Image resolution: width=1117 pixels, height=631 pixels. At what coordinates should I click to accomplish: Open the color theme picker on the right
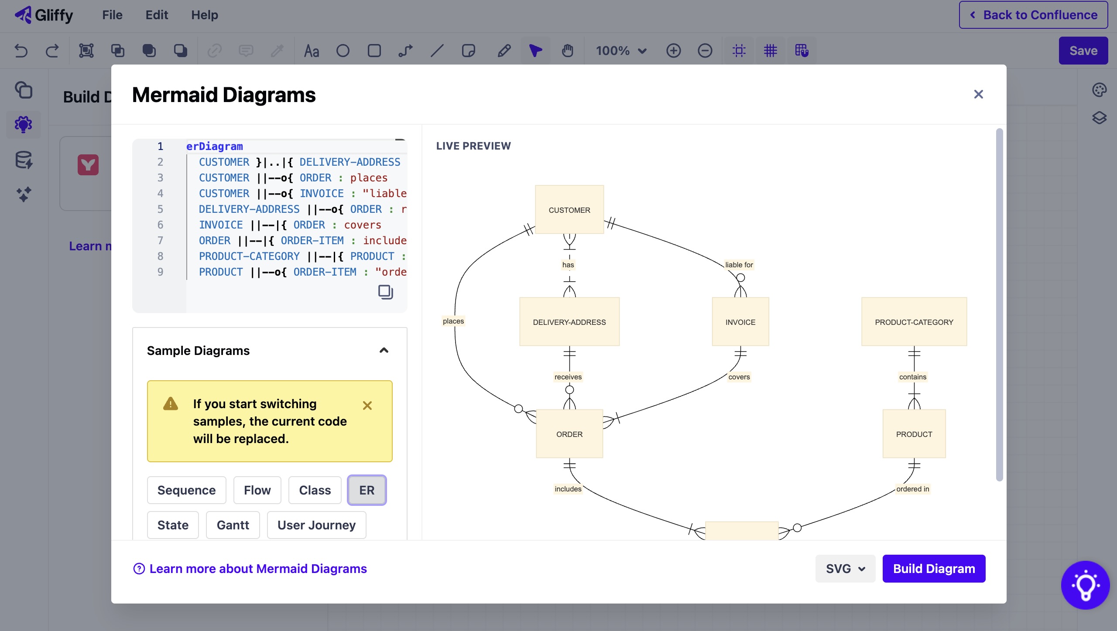click(1099, 89)
